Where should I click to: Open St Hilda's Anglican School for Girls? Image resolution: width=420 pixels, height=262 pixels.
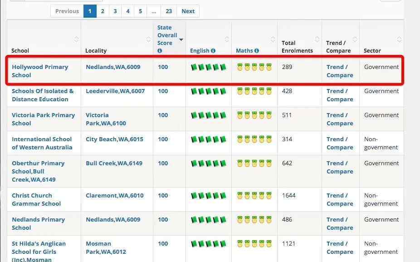point(39,252)
